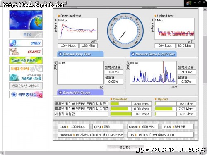Click the arrow icon beside General Ping Test
The width and height of the screenshot is (207, 155).
coord(60,54)
